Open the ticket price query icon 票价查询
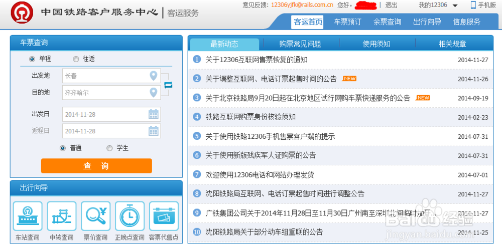 tap(96, 216)
